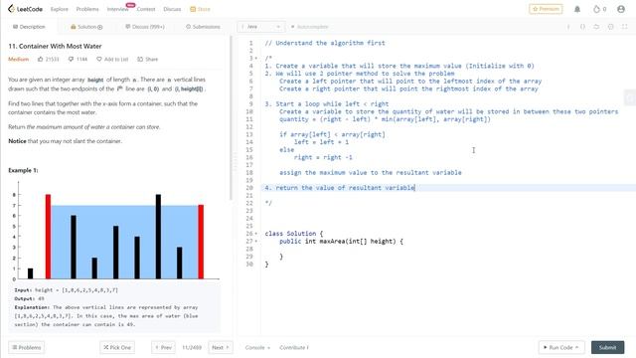Click the Contribute link
This screenshot has height=358, width=636.
point(294,347)
